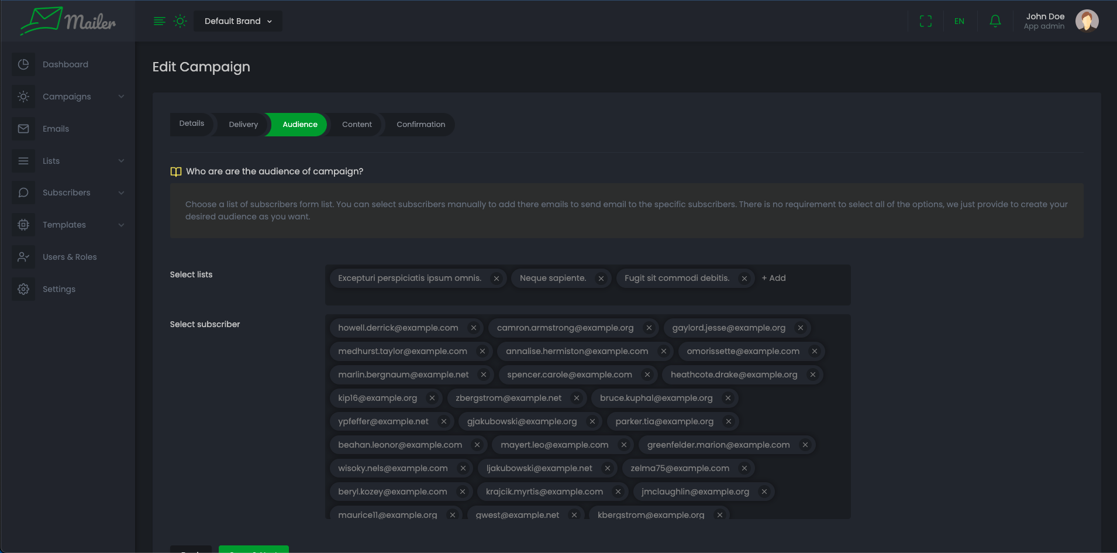The image size is (1117, 553).
Task: Change language via EN button
Action: coord(959,21)
